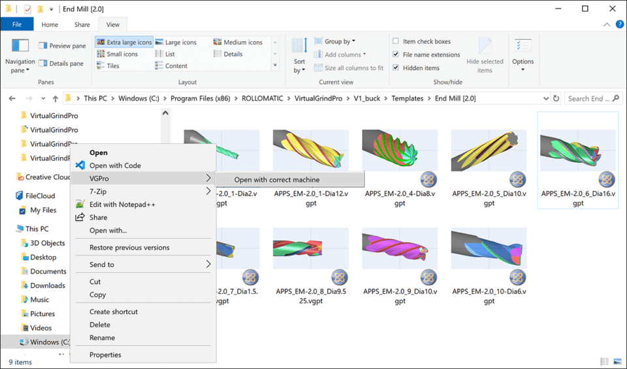
Task: Click Program Files (x86) in the path
Action: (x=200, y=98)
